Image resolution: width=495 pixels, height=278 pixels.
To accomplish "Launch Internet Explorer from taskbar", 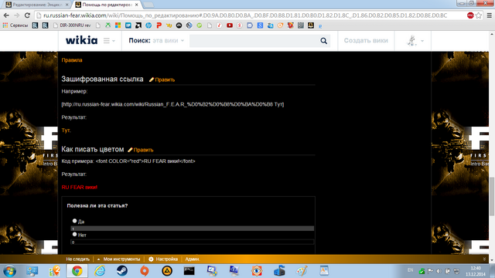I will tap(100, 271).
